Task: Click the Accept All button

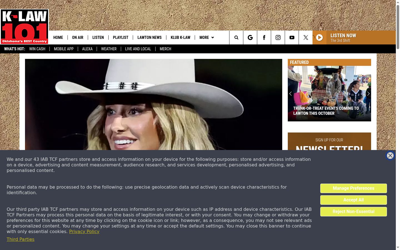Action: pos(354,200)
